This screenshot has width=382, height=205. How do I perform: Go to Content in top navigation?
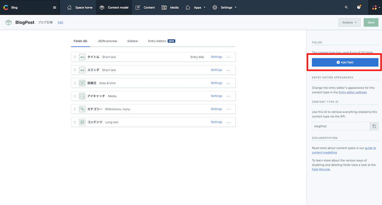coord(145,8)
